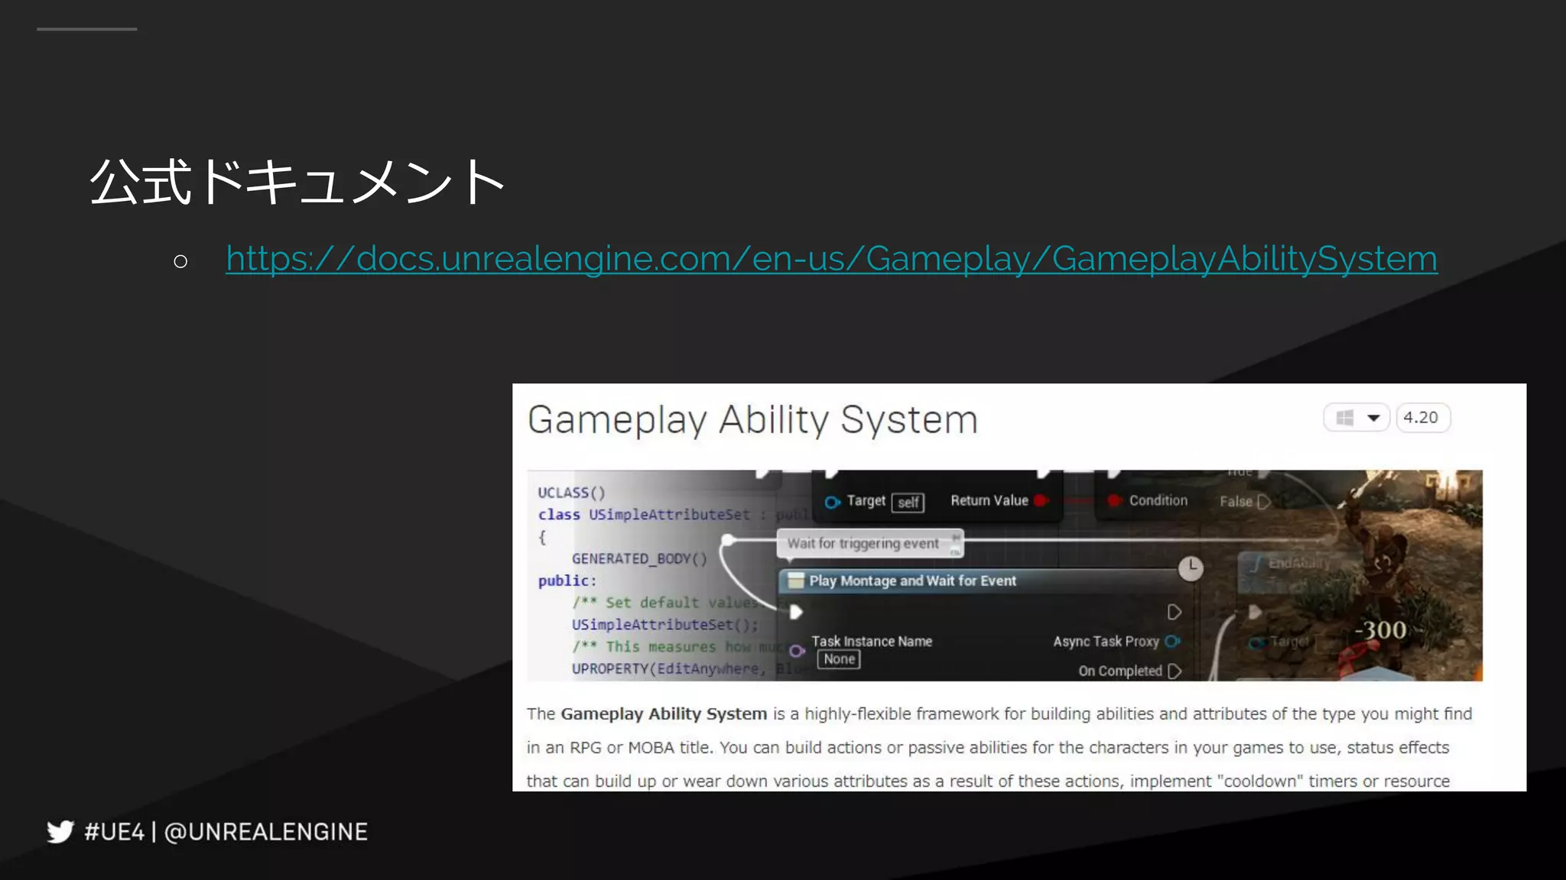Click the 4.20 version badge
The image size is (1566, 880).
(x=1422, y=418)
